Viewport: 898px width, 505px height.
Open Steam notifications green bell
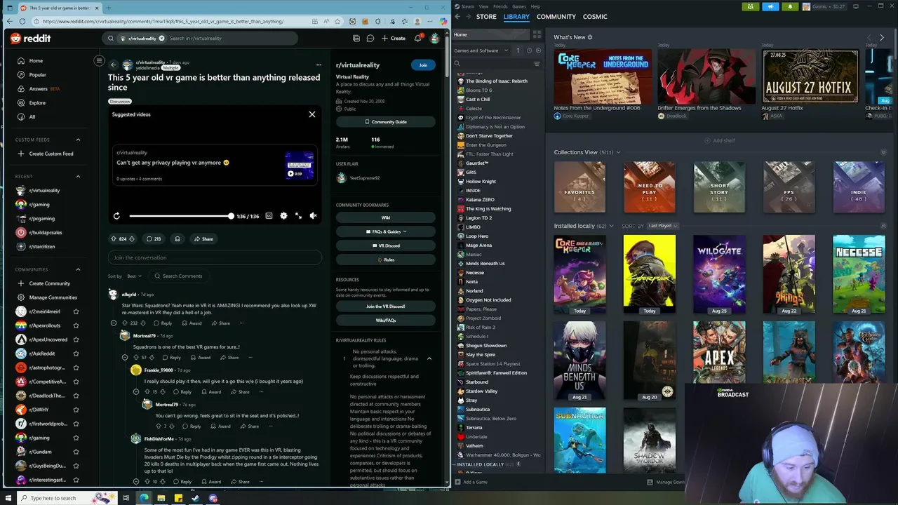[791, 6]
